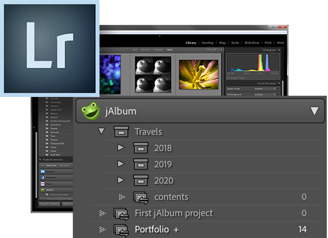Image resolution: width=328 pixels, height=238 pixels.
Task: Select the blue bokeh photo thumbnail
Action: point(110,75)
